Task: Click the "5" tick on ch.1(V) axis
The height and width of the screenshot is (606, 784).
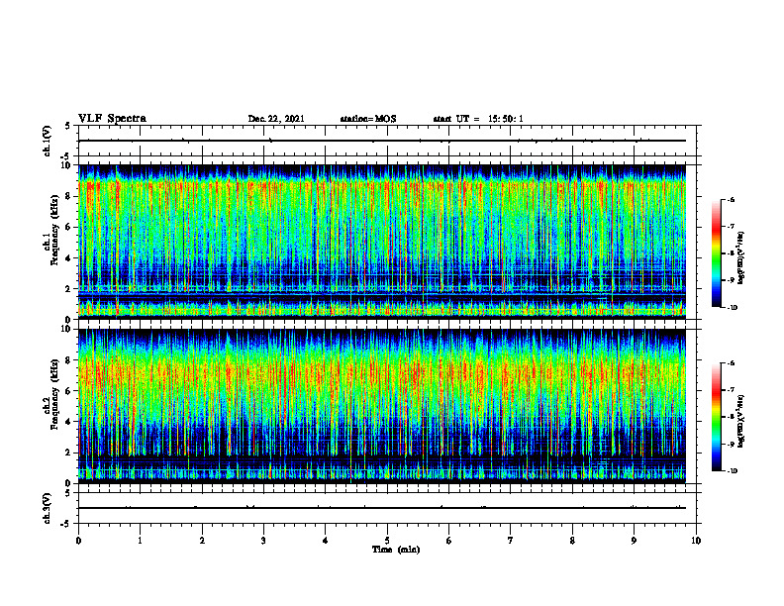Action: point(69,126)
